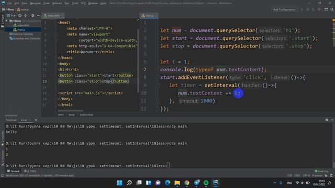Click the 4 spaces indent status entry
Screen dimensions: 335x188
pyautogui.click(x=317, y=175)
